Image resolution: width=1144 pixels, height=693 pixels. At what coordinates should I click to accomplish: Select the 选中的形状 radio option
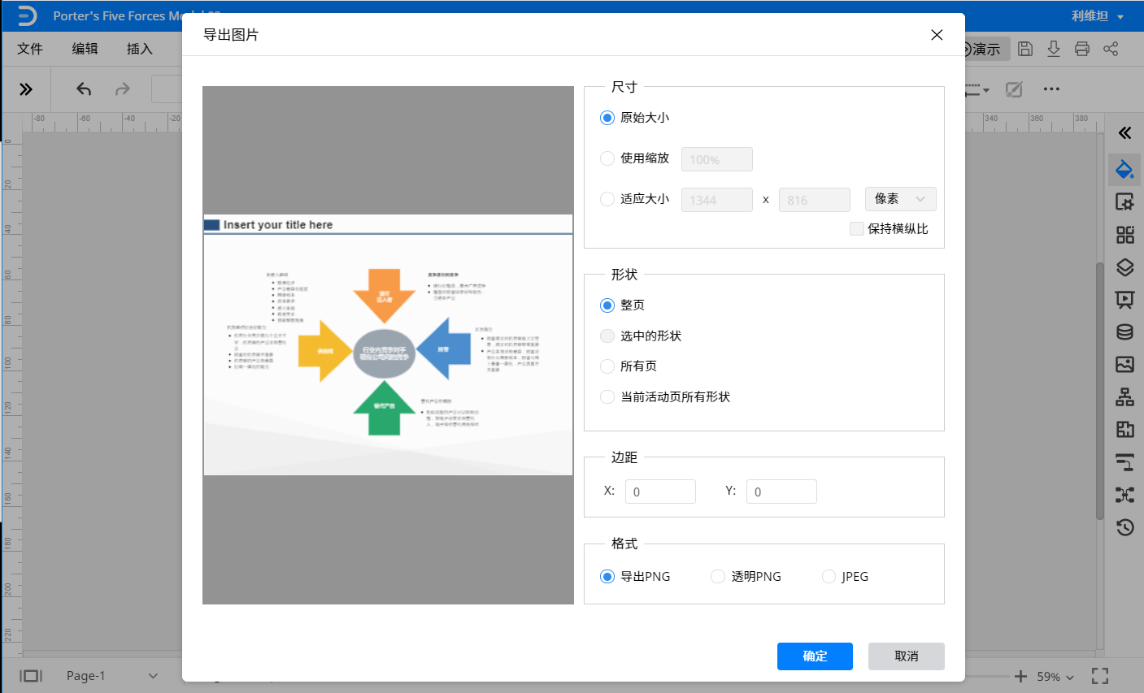[607, 336]
